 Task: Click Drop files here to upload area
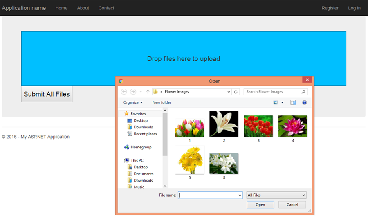[184, 58]
